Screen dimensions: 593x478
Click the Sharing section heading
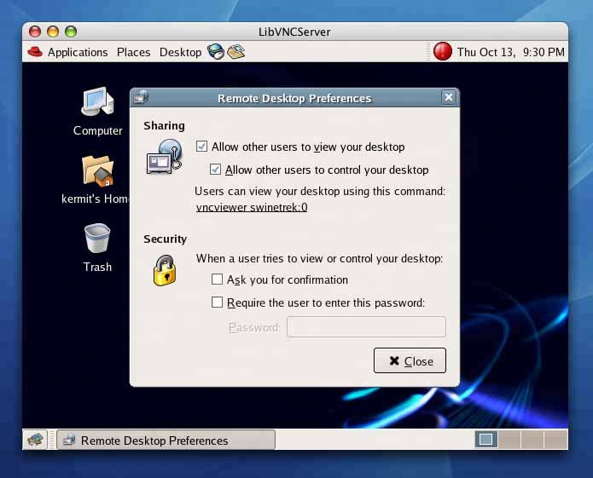(164, 125)
